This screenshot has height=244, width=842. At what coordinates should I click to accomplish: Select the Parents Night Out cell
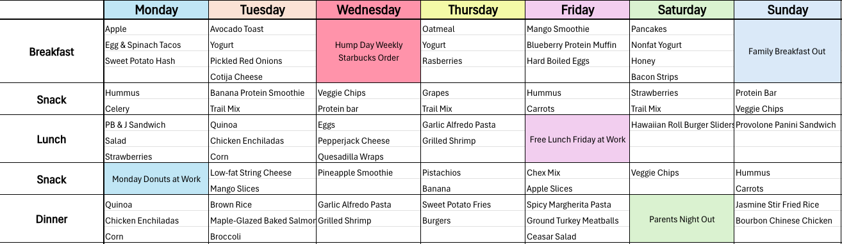pyautogui.click(x=682, y=219)
